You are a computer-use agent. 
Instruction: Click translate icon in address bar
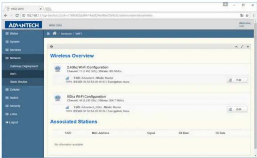tap(242, 15)
